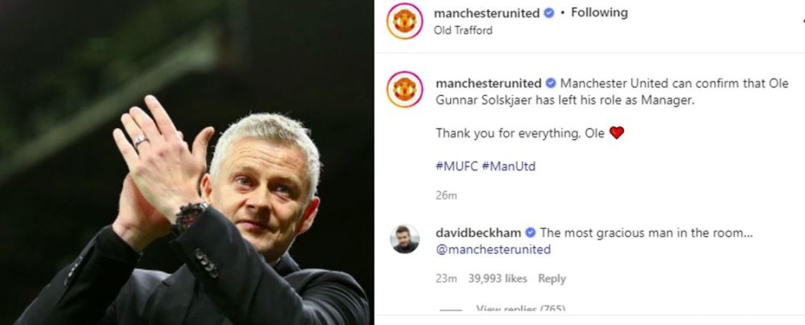Open David Beckham's profile picture

[x=405, y=239]
